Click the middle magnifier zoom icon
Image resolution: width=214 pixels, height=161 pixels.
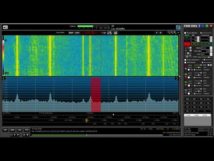click(x=172, y=32)
